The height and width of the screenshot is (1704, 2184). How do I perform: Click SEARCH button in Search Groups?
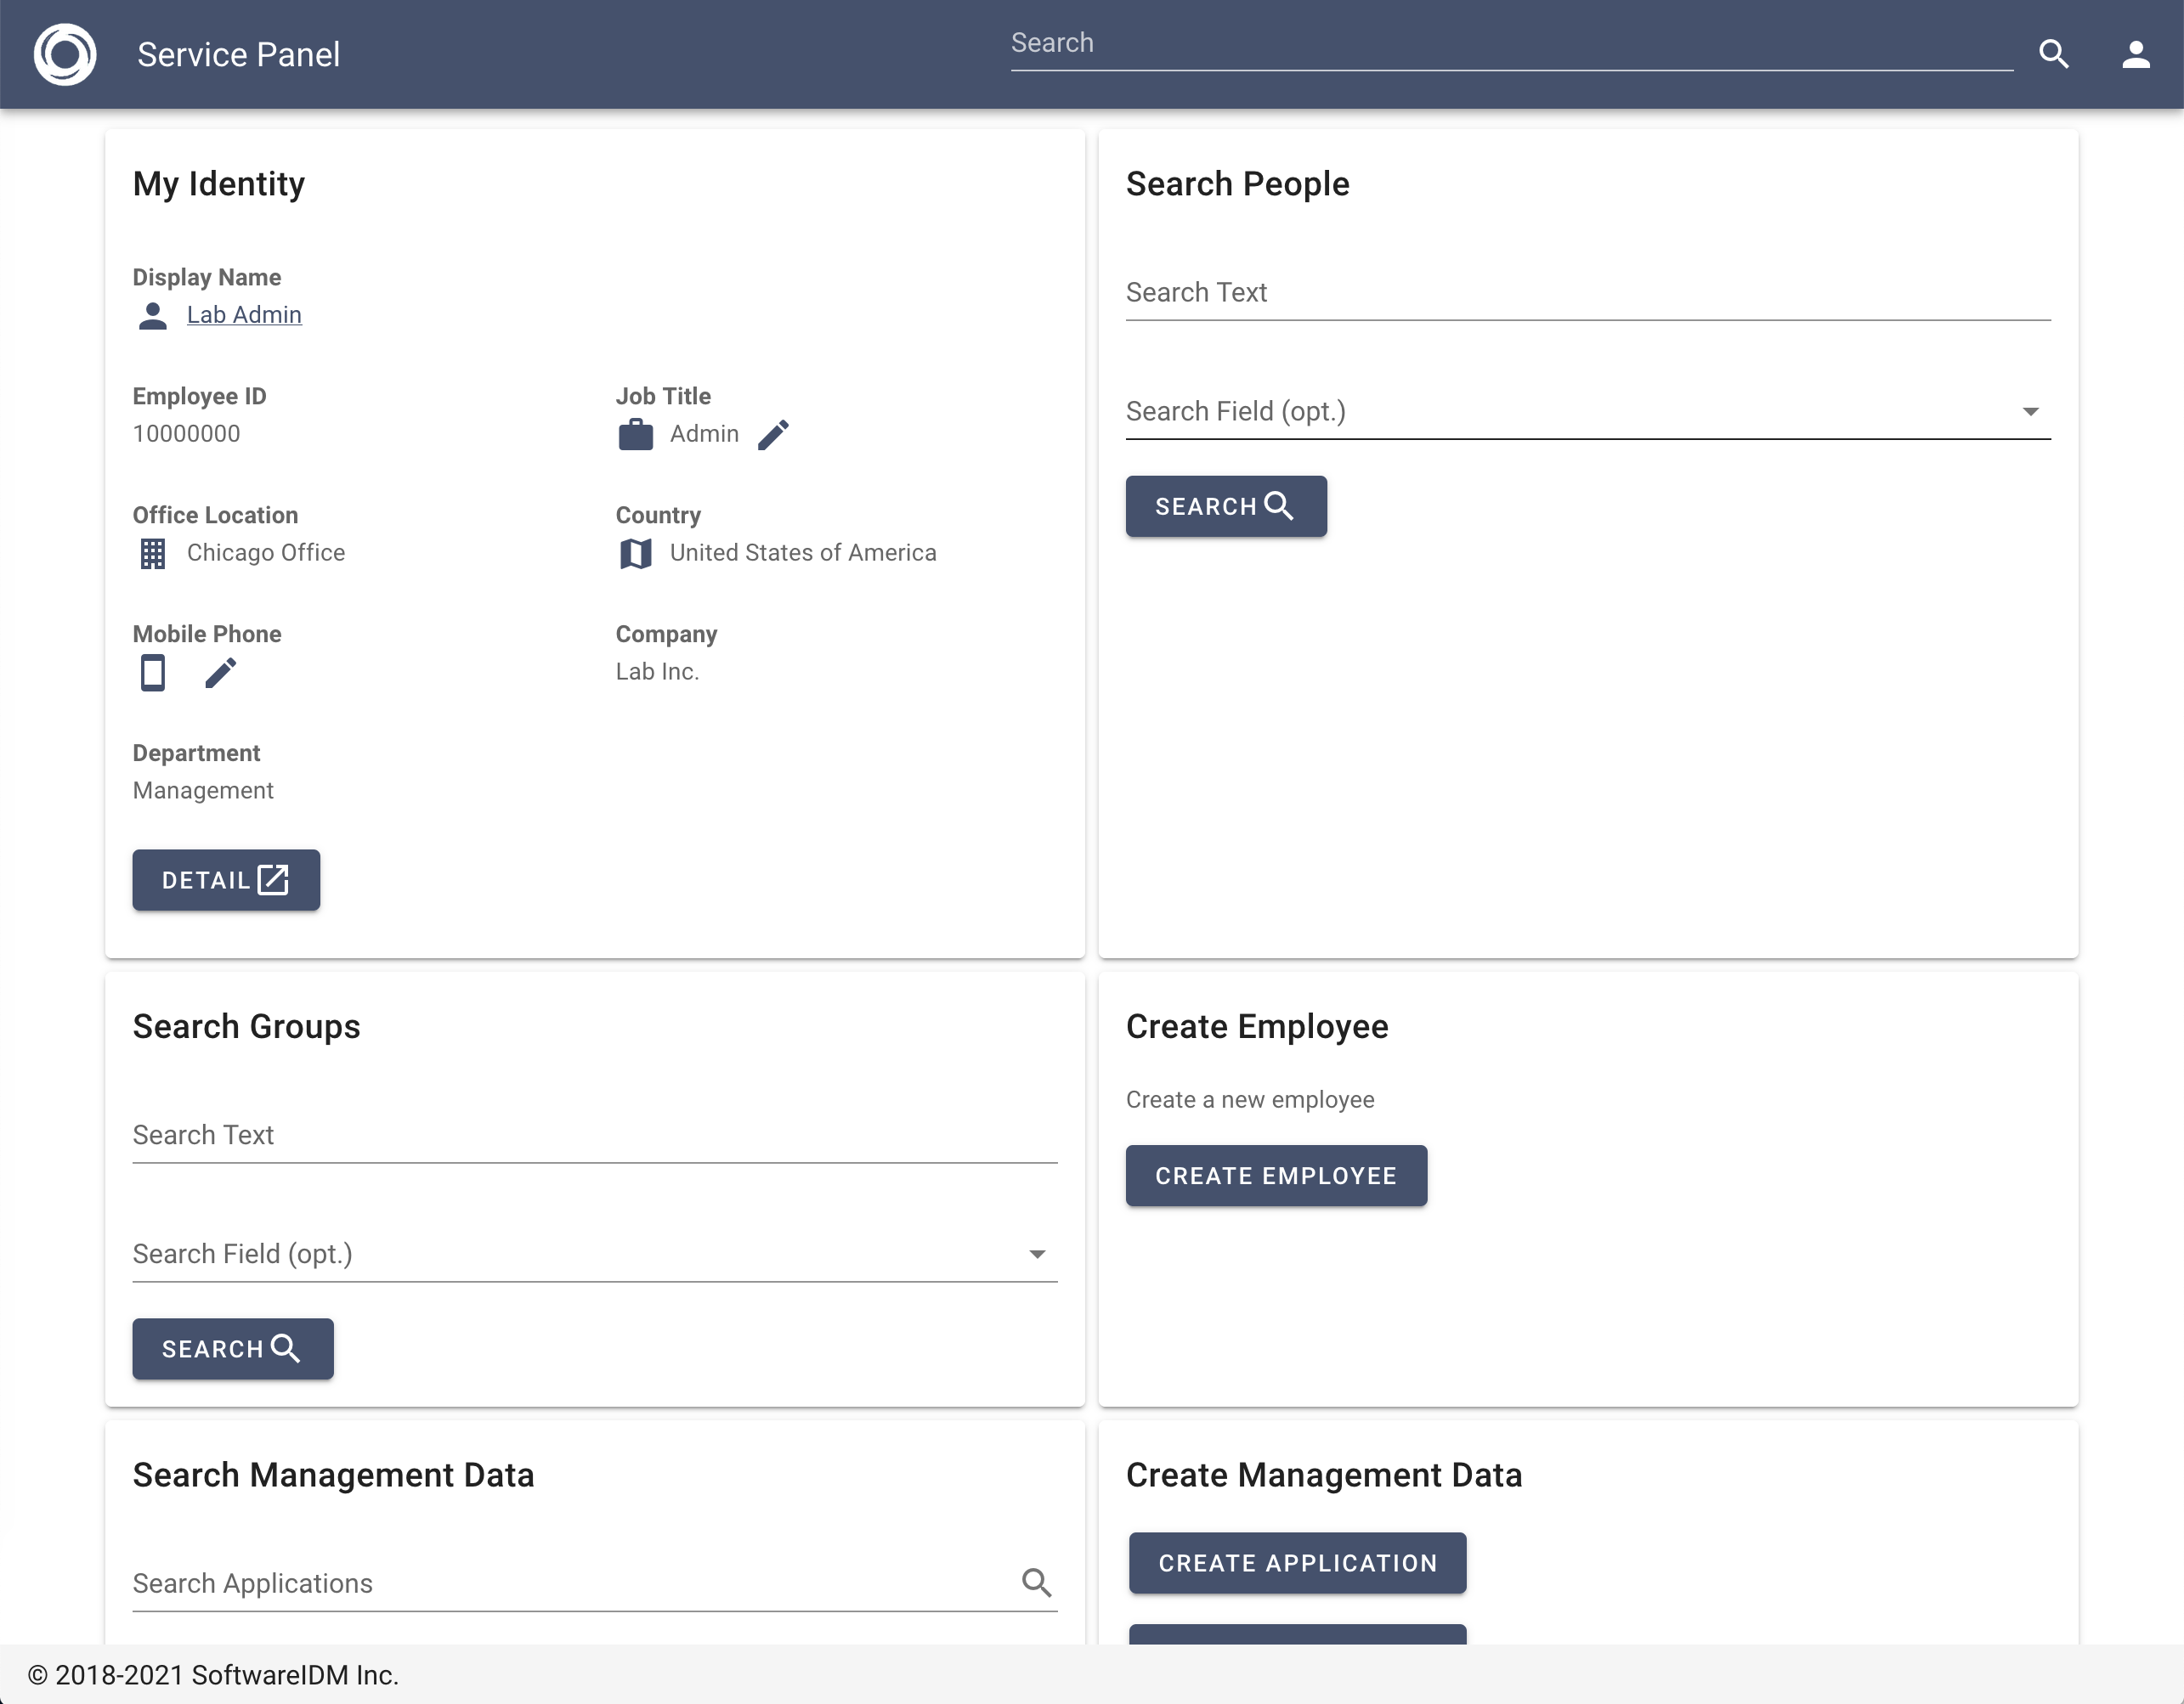coord(233,1348)
